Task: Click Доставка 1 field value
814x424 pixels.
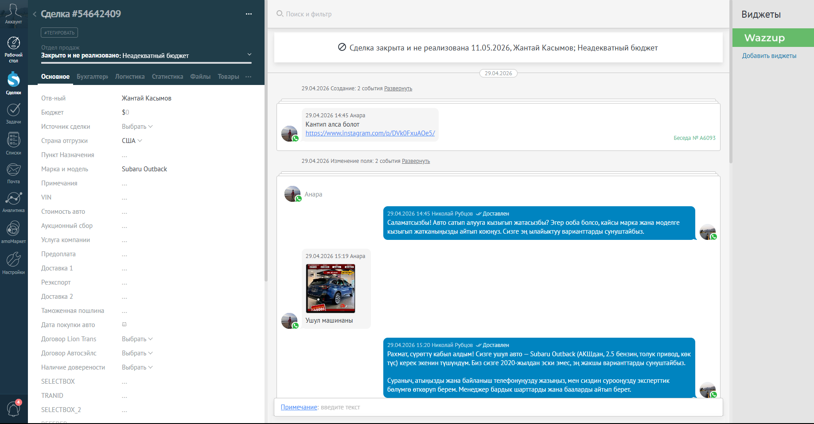Action: click(x=125, y=269)
